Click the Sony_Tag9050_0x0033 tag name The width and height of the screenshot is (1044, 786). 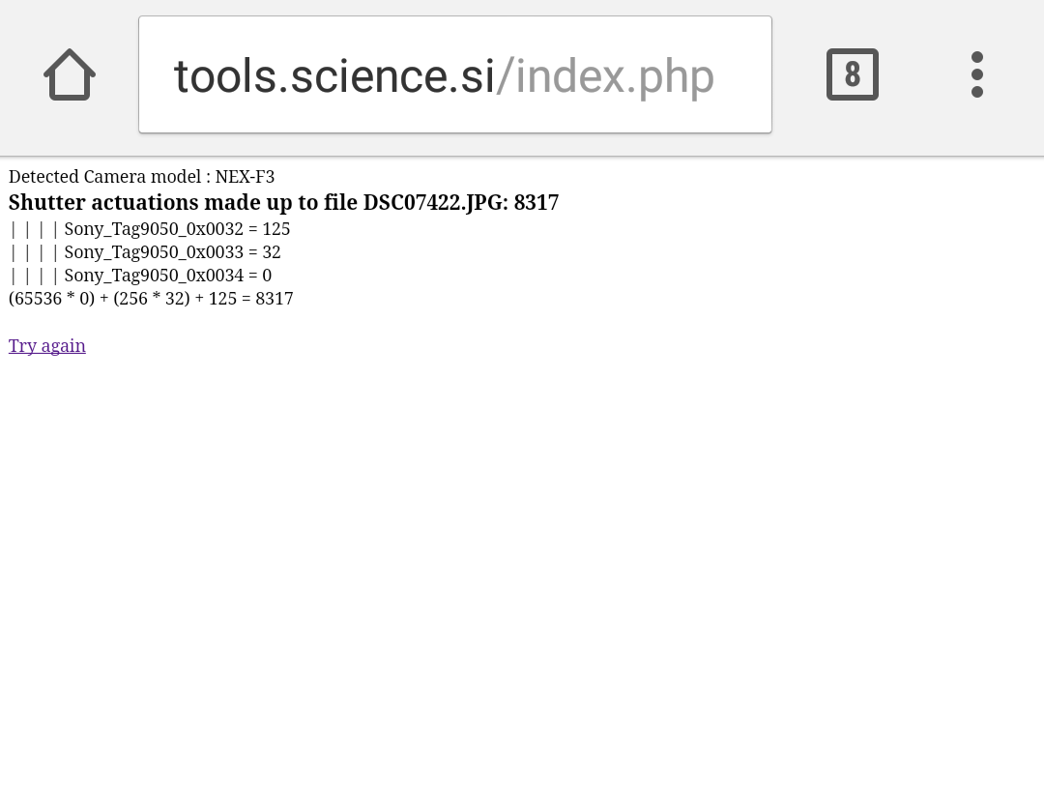154,252
